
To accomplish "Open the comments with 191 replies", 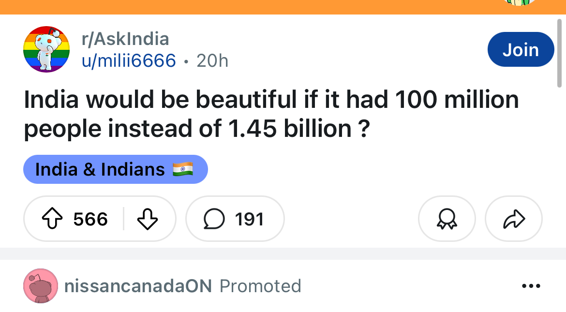I will tap(235, 219).
